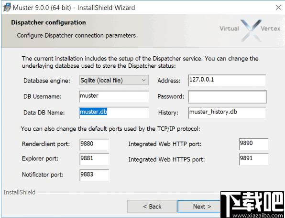This screenshot has height=218, width=285.
Task: Click the InstallShield label text
Action: pos(20,192)
